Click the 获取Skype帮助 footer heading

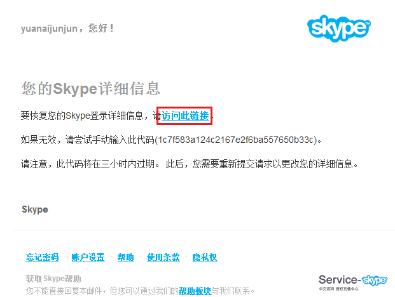coord(53,279)
